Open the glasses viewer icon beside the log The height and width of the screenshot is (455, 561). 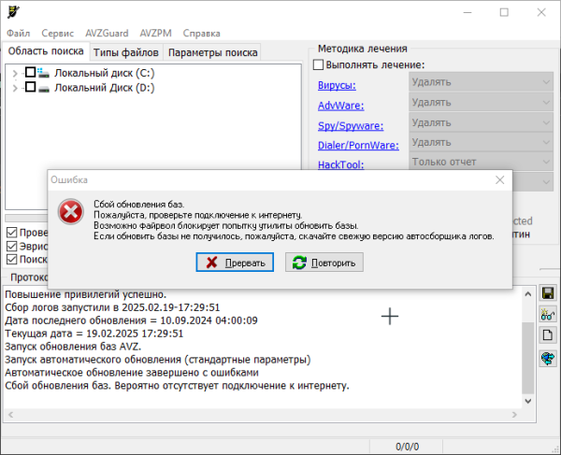pyautogui.click(x=548, y=315)
